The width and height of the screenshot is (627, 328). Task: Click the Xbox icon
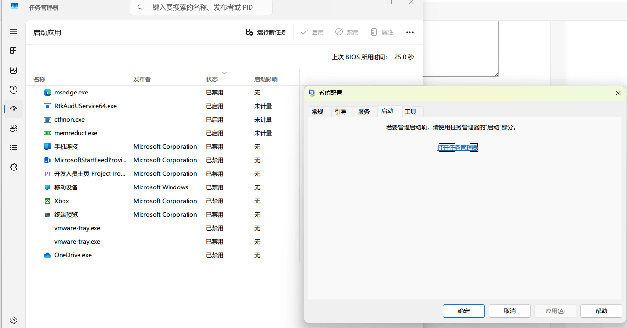pyautogui.click(x=47, y=201)
